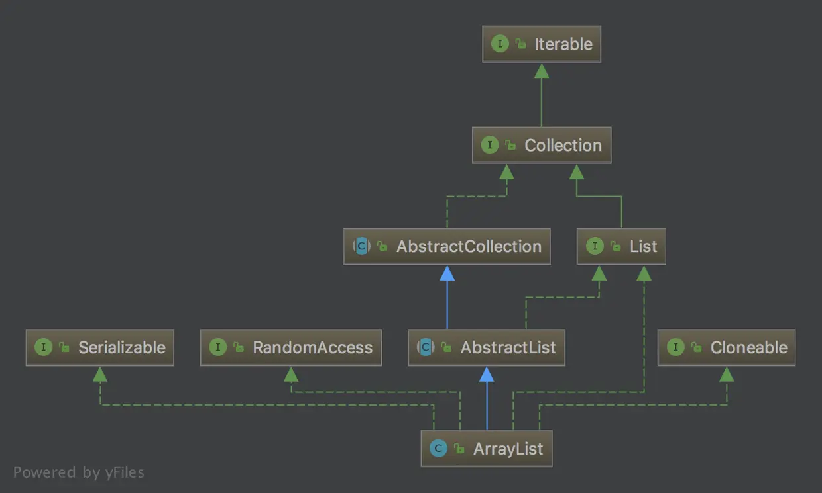Image resolution: width=822 pixels, height=493 pixels.
Task: Click the class badge on AbstractCollection
Action: 360,246
